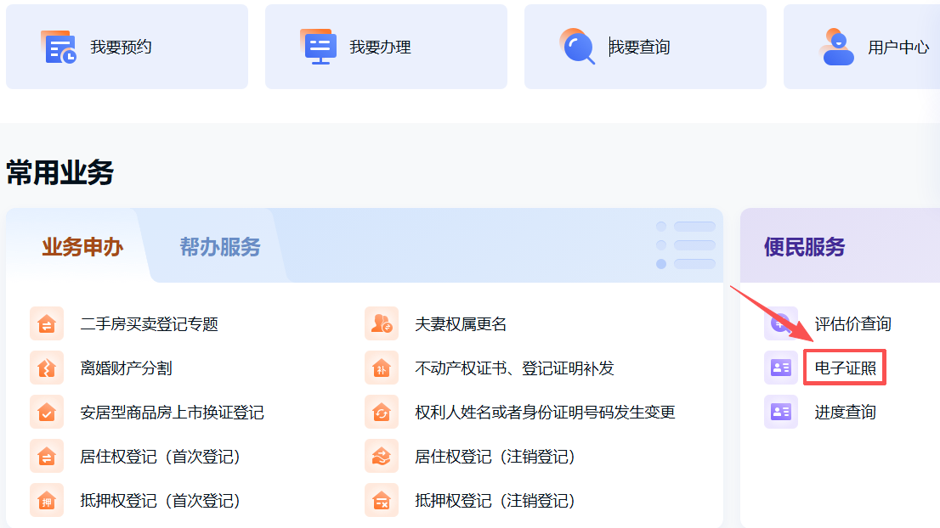点击居住权登记（注销登记）的图标
The height and width of the screenshot is (528, 940).
point(382,456)
